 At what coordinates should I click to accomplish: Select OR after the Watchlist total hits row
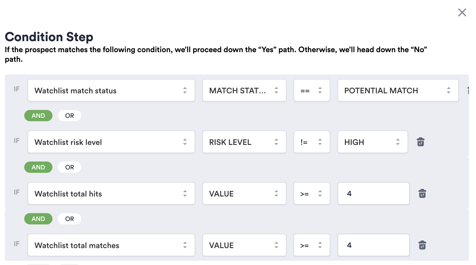[69, 219]
